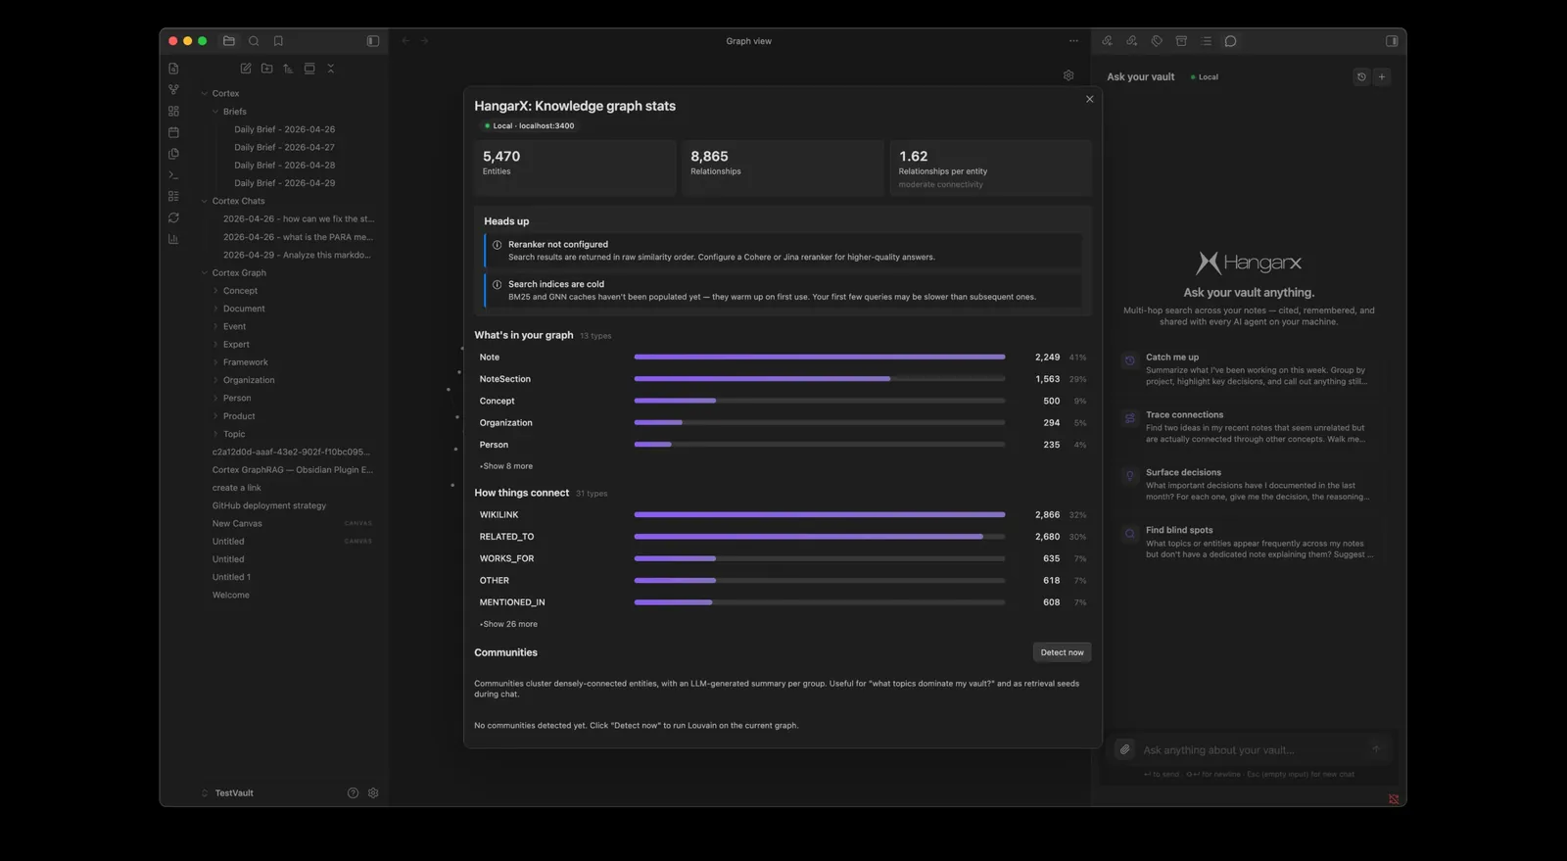Change the sort order of files
This screenshot has height=861, width=1567.
[x=288, y=69]
